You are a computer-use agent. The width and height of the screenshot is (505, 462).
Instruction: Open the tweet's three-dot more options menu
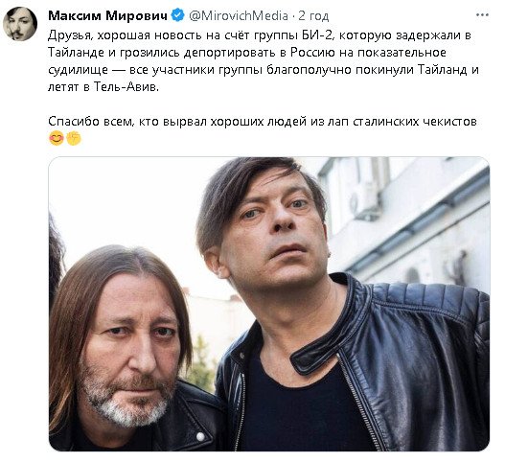click(x=482, y=15)
